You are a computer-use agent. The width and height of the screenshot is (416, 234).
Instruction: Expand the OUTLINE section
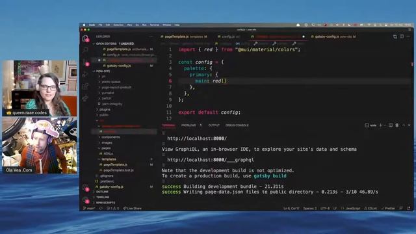pos(102,192)
